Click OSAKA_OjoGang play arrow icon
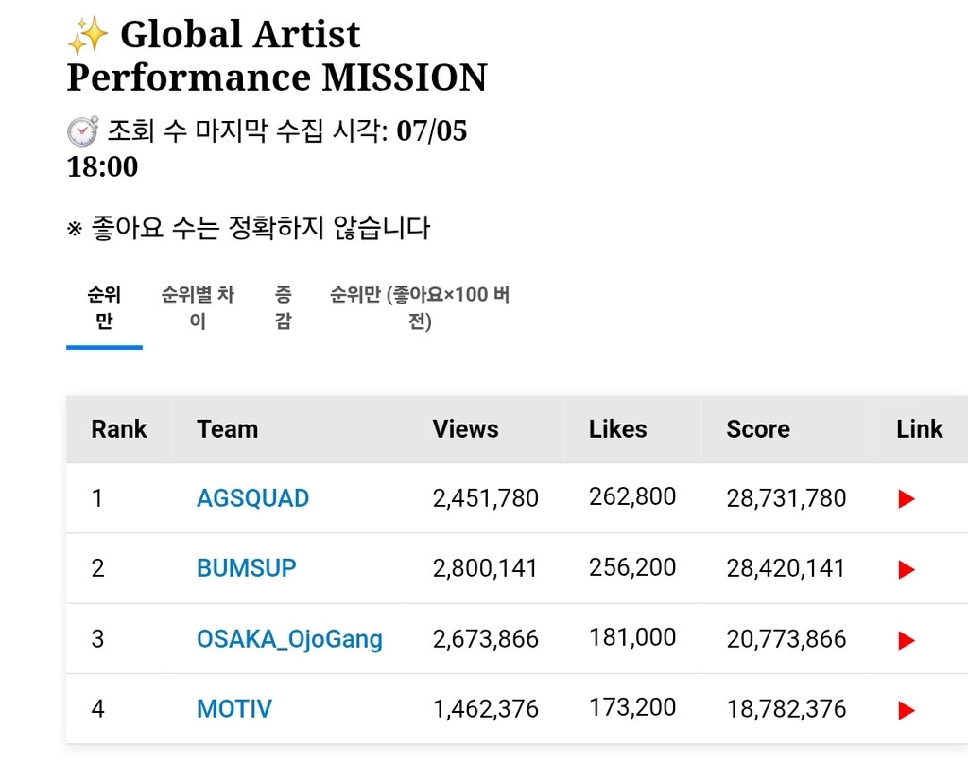 [x=907, y=640]
